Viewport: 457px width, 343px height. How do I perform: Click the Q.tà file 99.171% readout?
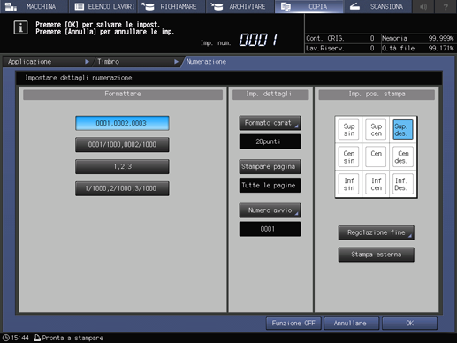(418, 48)
